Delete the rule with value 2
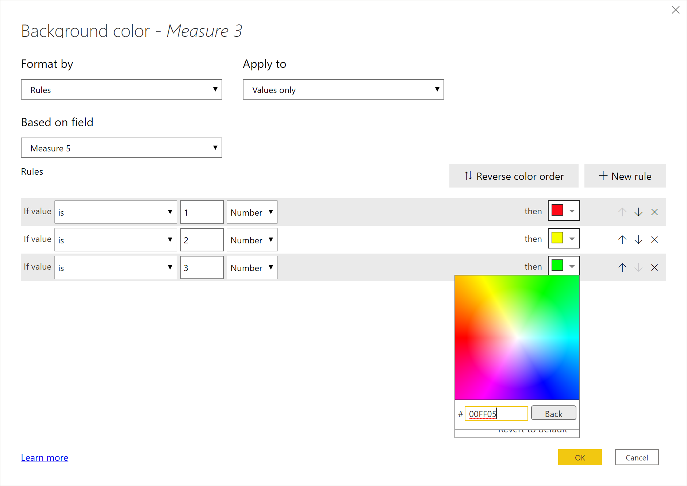 (655, 240)
